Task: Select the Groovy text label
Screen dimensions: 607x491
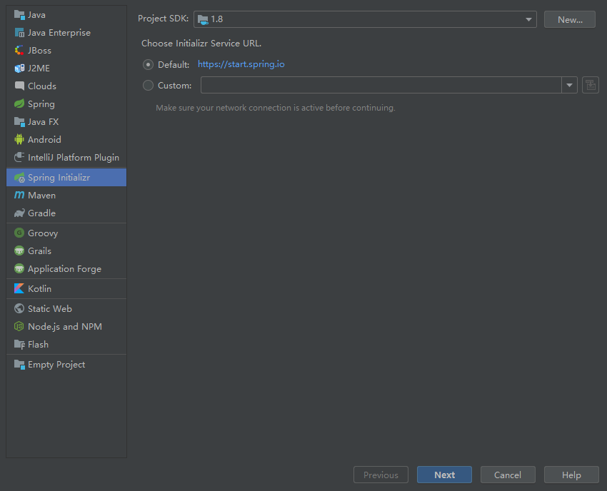Action: tap(43, 233)
